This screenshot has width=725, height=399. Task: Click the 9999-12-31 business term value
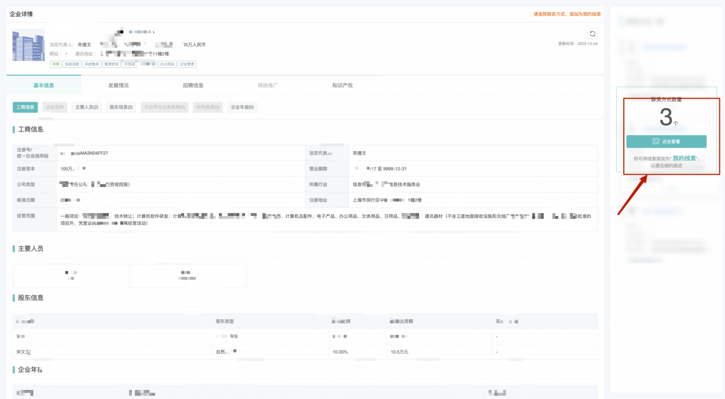[394, 169]
